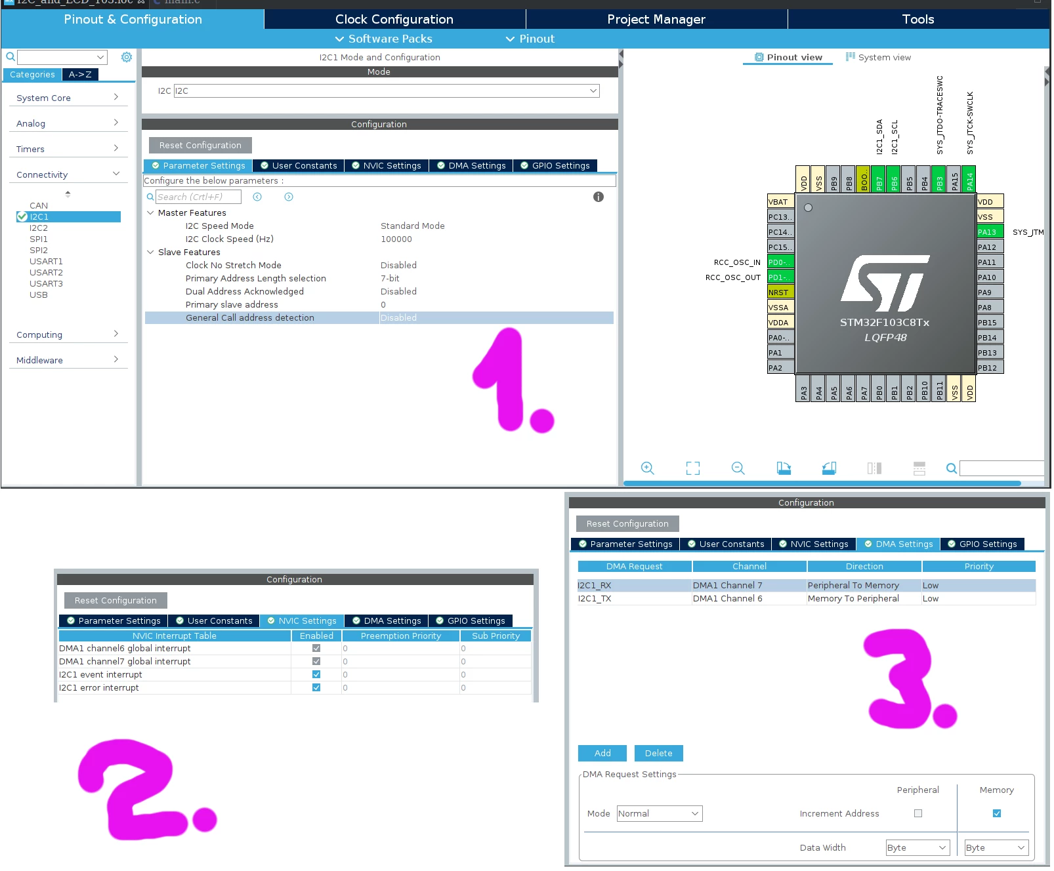Select the green PA13 pin on the chip
This screenshot has width=1054, height=871.
click(x=990, y=232)
